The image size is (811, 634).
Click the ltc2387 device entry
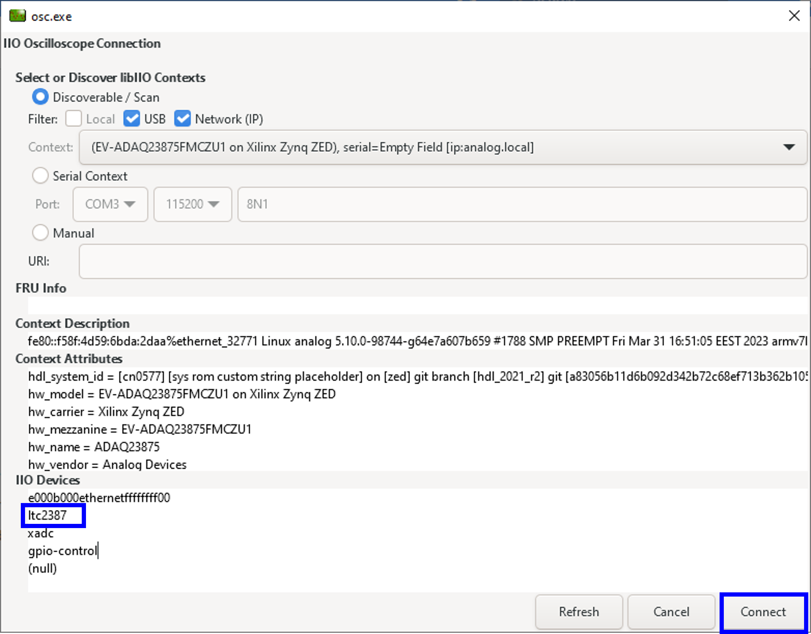click(x=47, y=515)
